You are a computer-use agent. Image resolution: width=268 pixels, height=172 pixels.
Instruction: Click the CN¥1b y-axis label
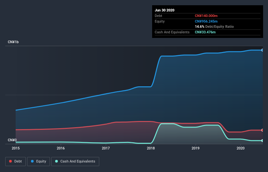13,42
